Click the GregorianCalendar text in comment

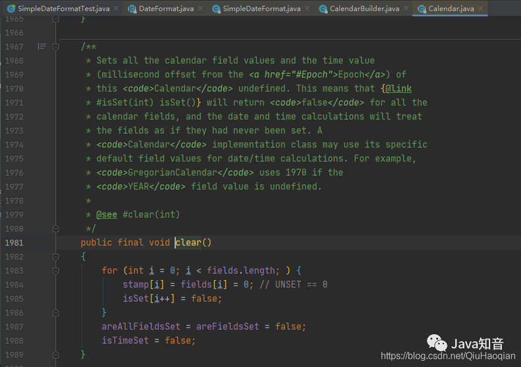[172, 173]
